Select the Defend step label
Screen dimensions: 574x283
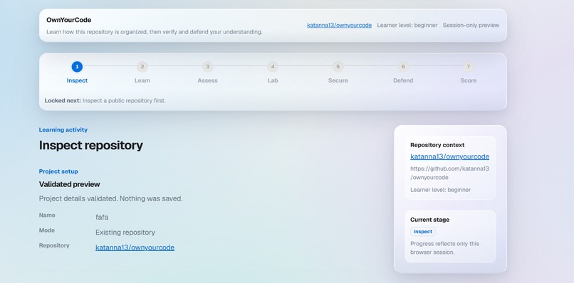403,80
